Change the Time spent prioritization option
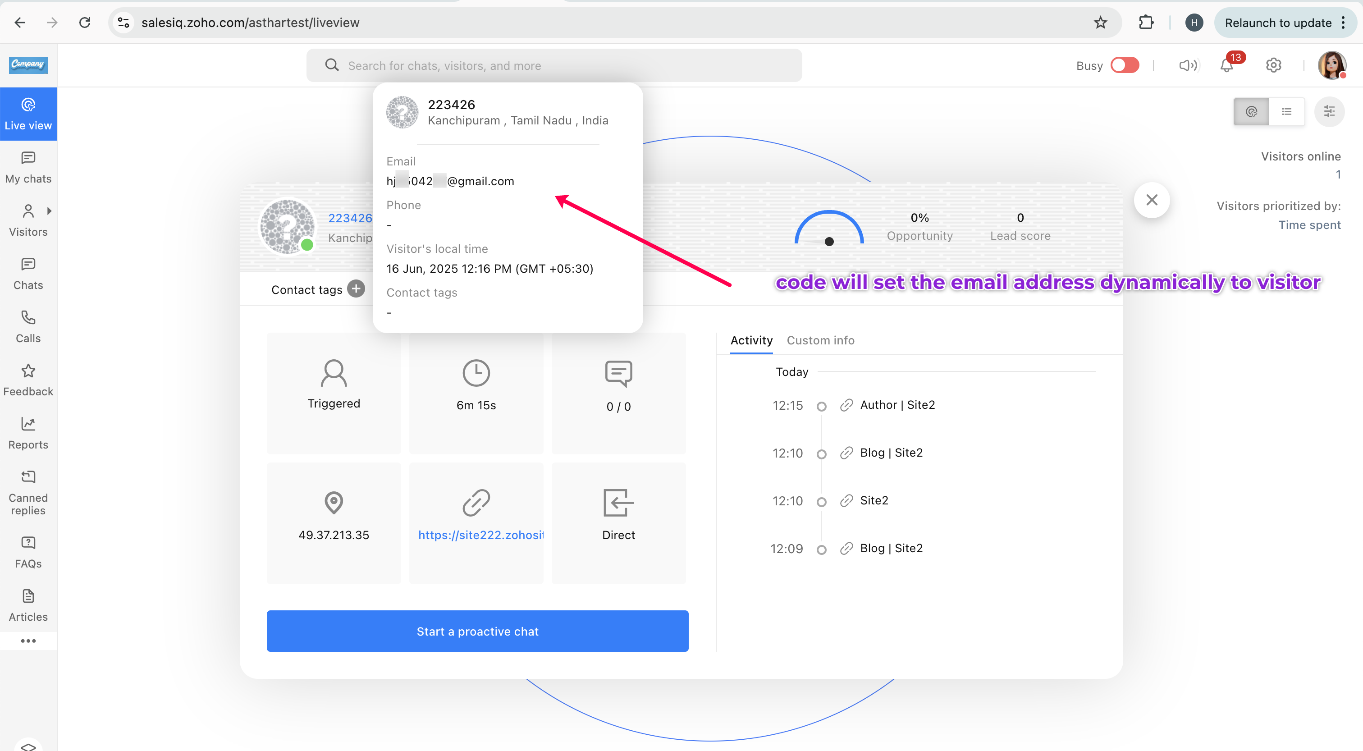Screen dimensions: 1363x751 pos(1309,225)
